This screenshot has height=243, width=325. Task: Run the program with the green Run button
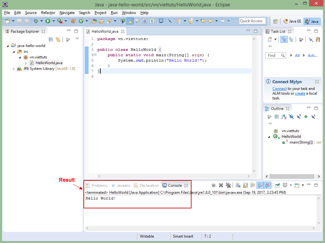[x=48, y=21]
